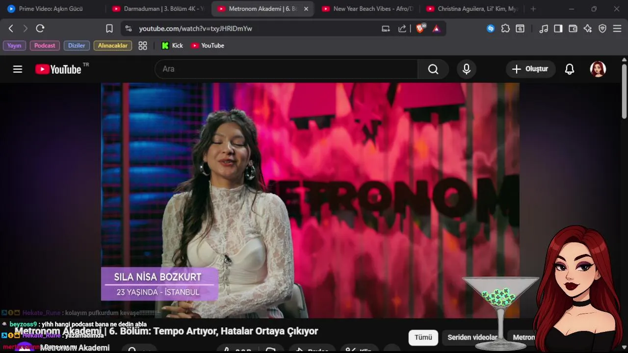Open the Oluştur create menu
The image size is (628, 353).
[530, 69]
